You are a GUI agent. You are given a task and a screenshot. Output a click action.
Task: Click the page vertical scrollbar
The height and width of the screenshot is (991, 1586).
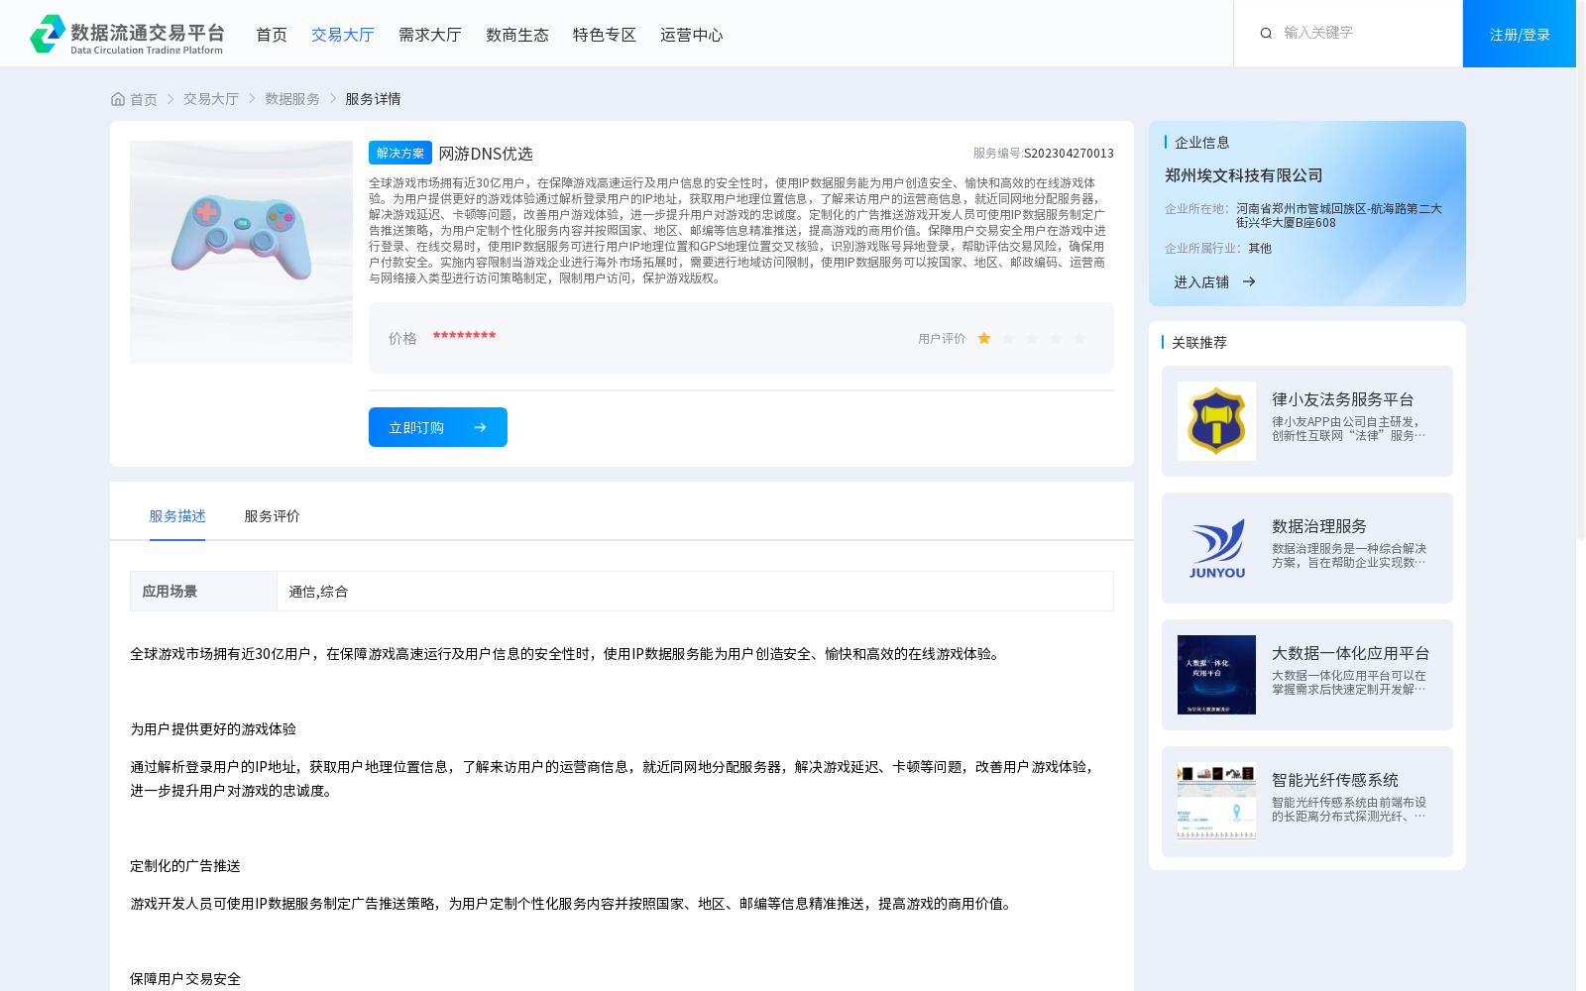coord(1581,270)
